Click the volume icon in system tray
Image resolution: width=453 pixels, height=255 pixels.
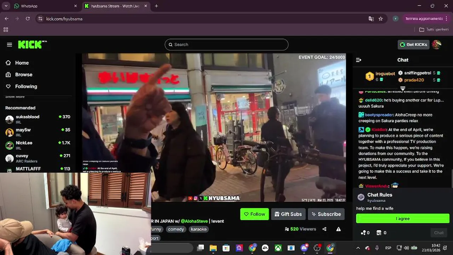406,248
